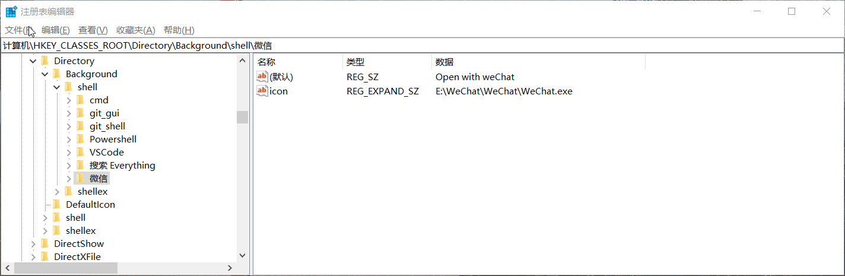The image size is (845, 276).
Task: Click the tree horizontal scroll right arrow
Action: [230, 268]
